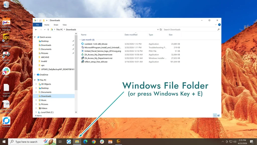The width and height of the screenshot is (257, 145).
Task: Open the system tray volume control
Action: pos(234,141)
